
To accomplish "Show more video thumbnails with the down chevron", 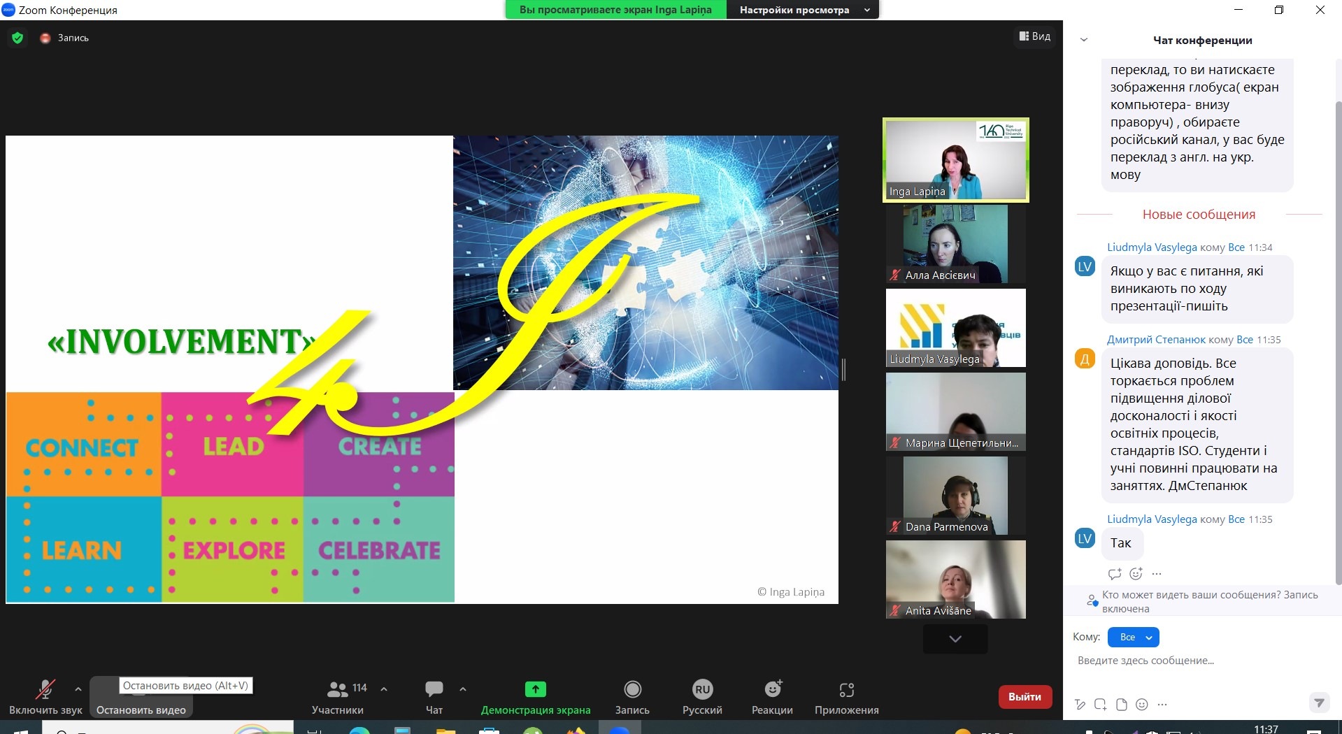I will pyautogui.click(x=955, y=638).
